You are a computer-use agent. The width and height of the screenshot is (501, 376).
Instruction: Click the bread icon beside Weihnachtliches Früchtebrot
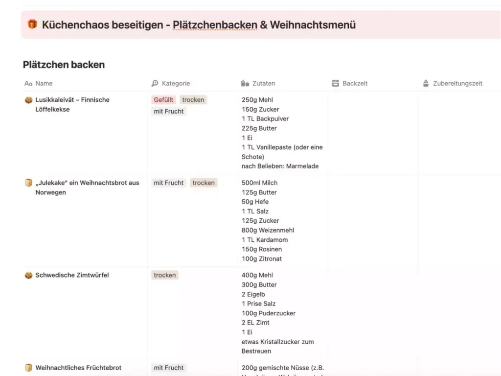click(28, 368)
